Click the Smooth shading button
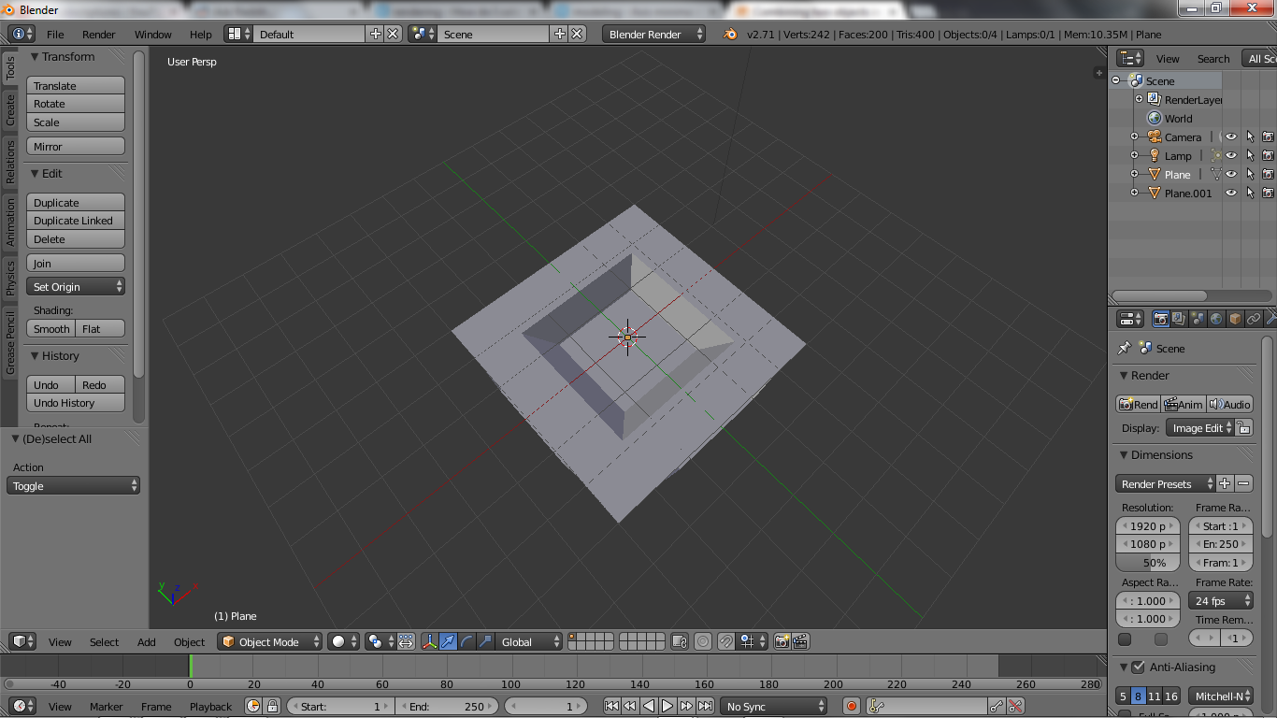This screenshot has height=718, width=1277. pos(51,328)
